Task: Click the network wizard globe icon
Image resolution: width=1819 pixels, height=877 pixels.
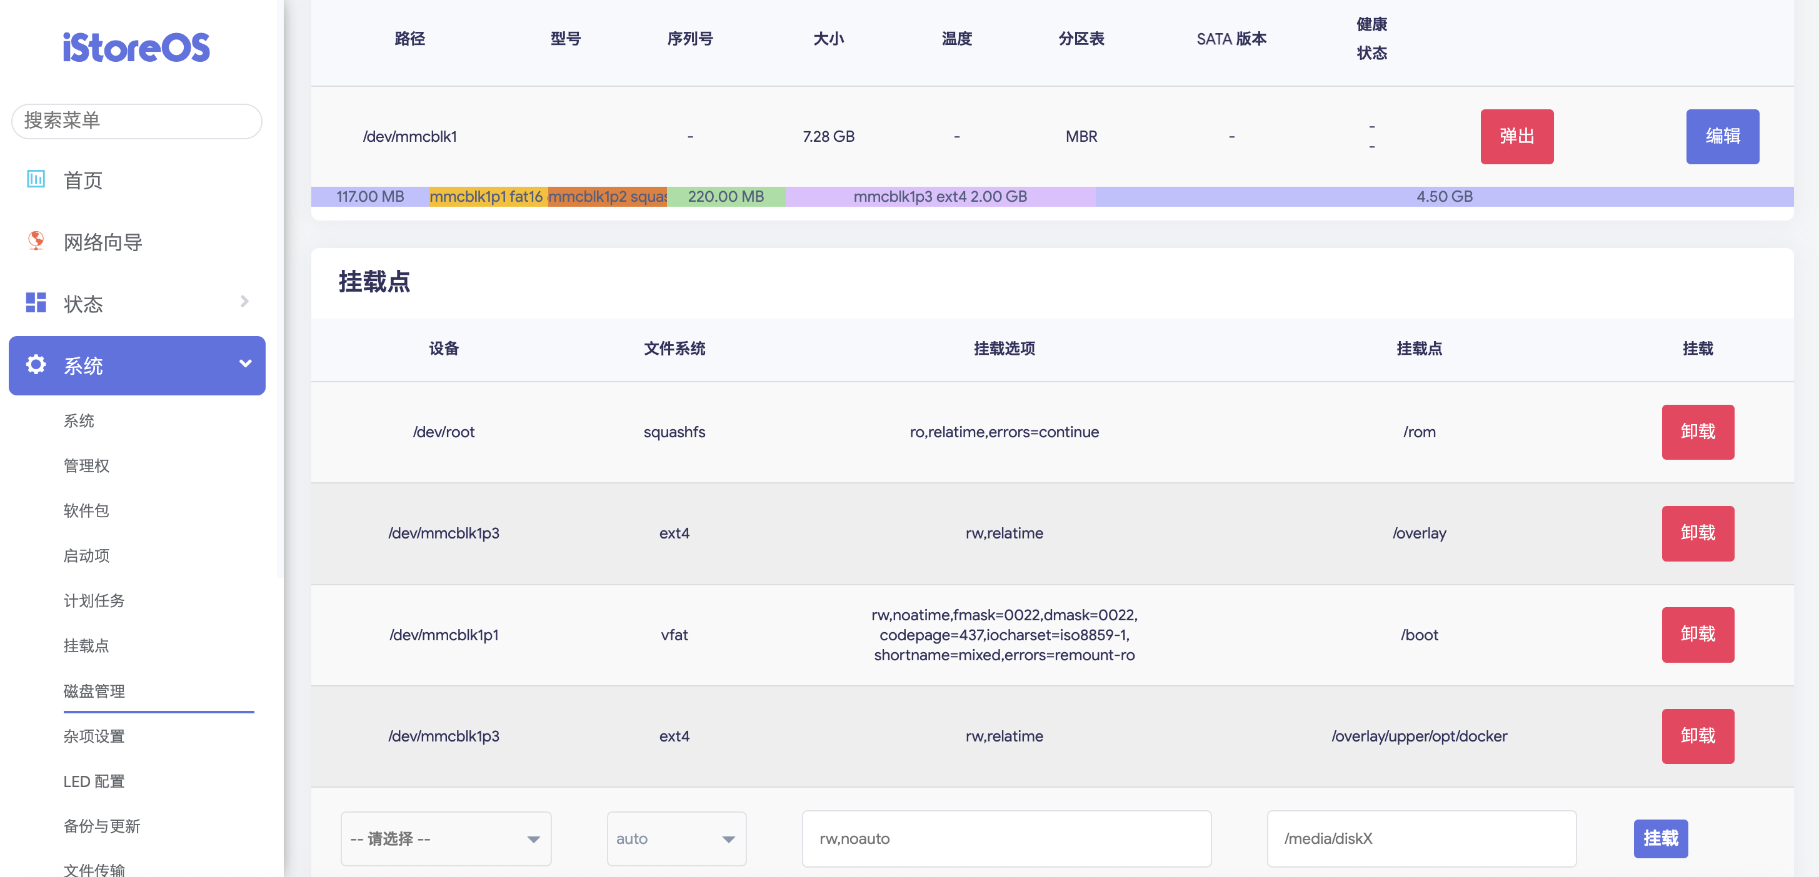Action: (x=35, y=241)
